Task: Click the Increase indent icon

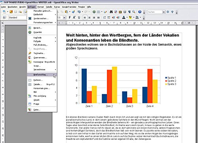Action: (118, 17)
